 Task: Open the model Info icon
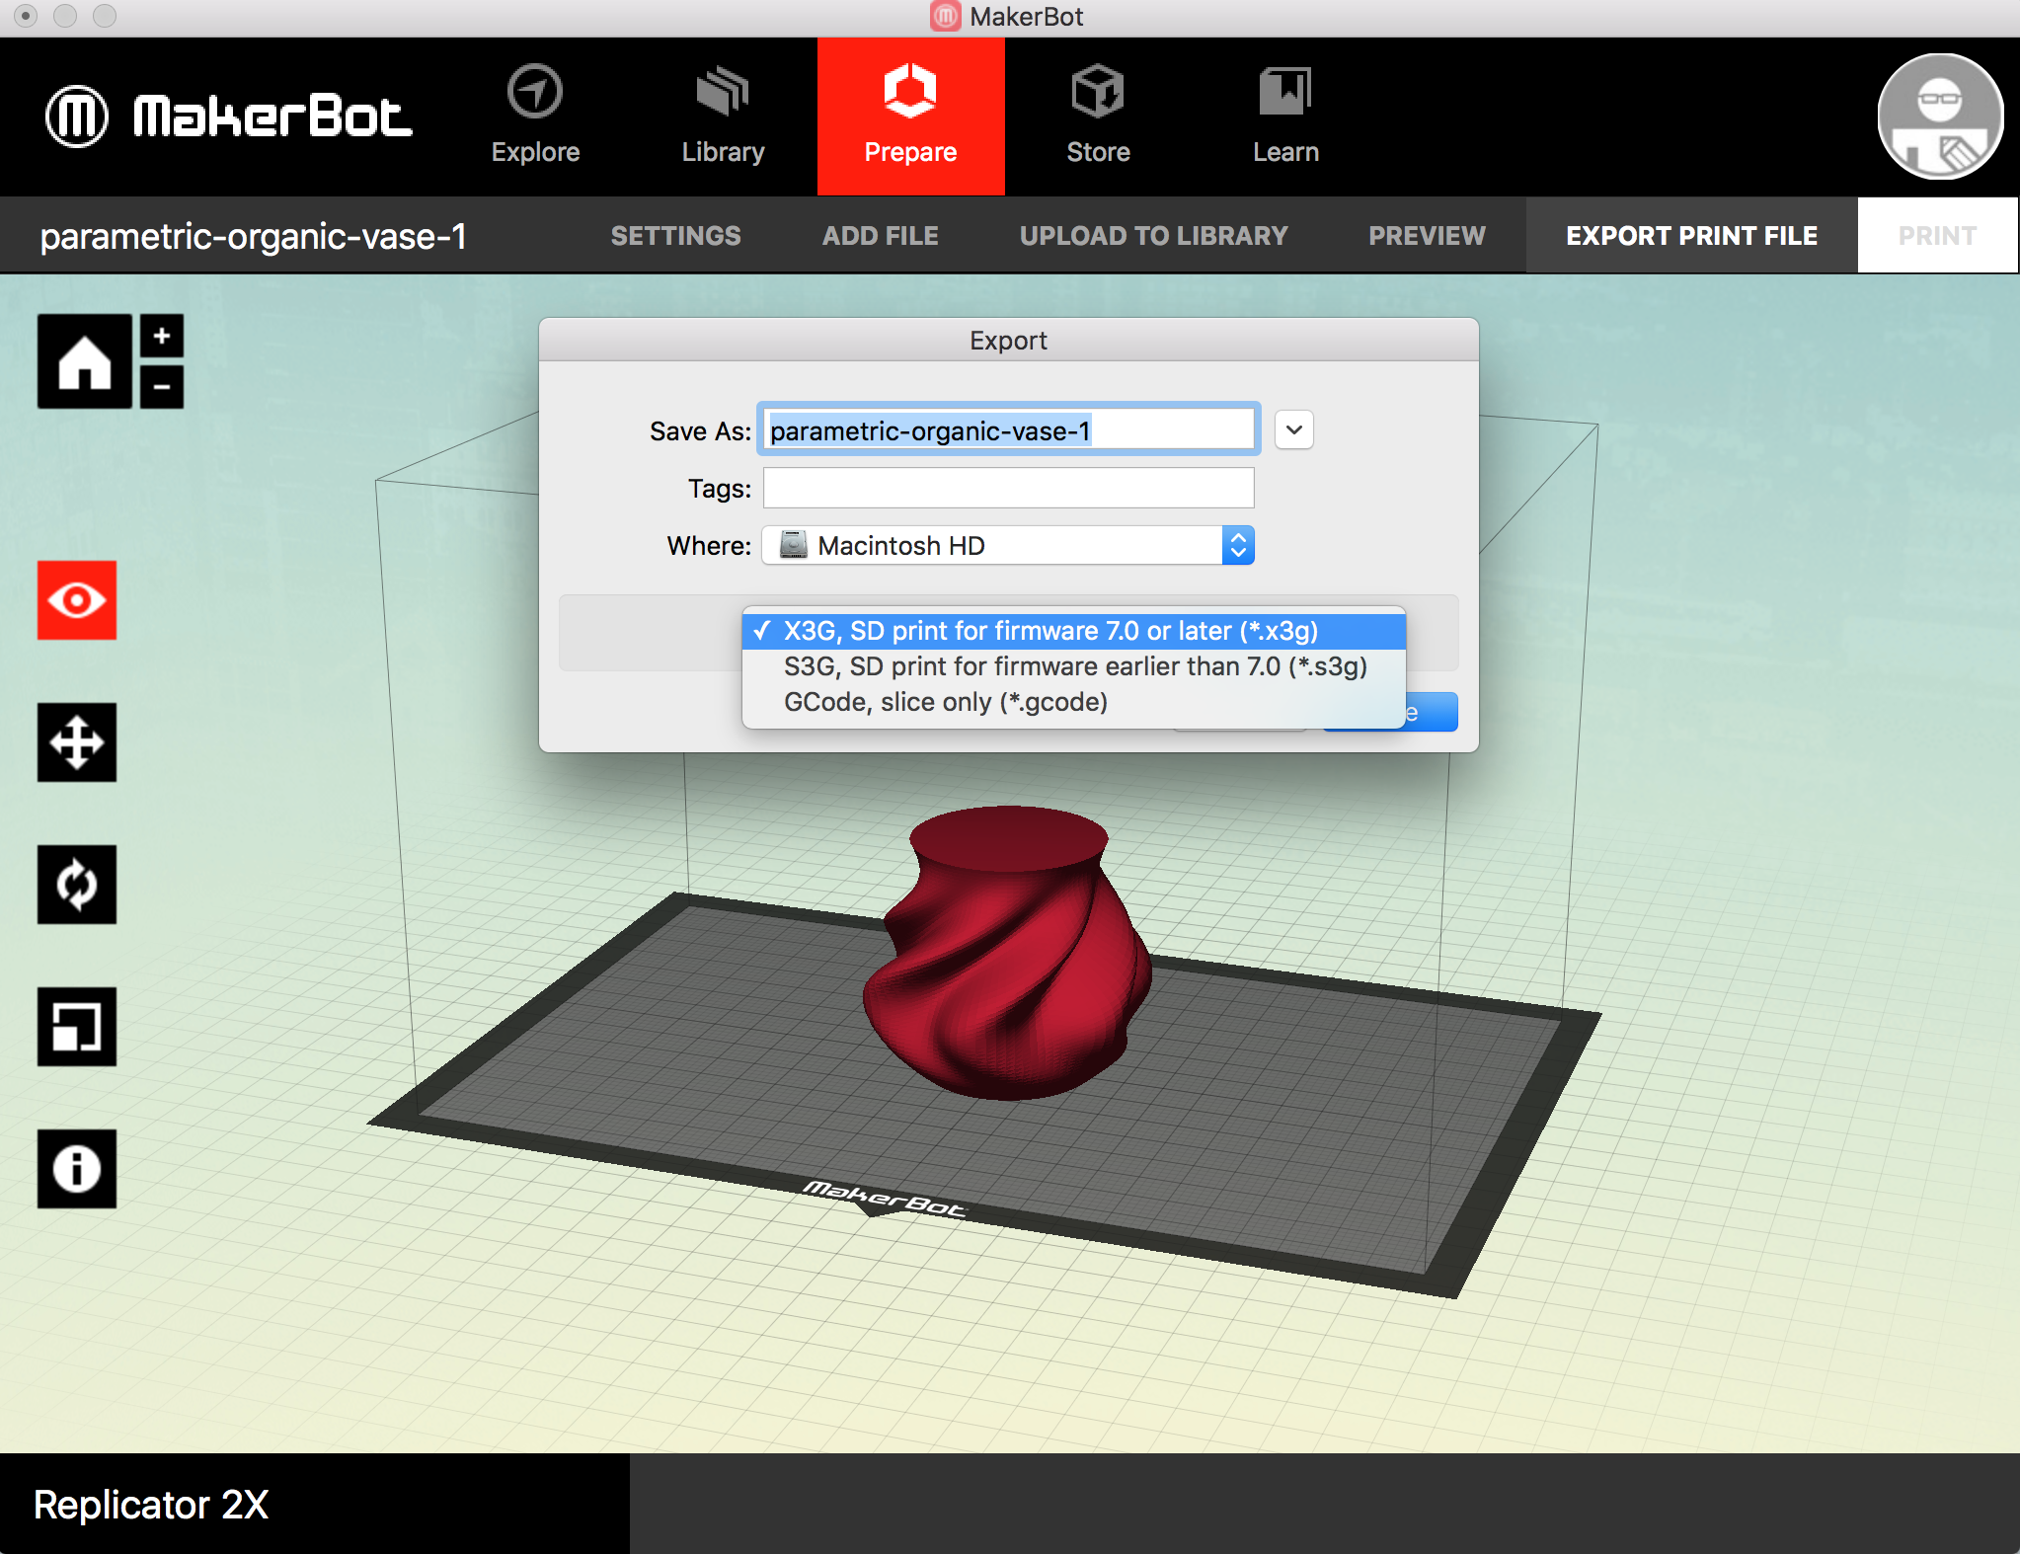(x=77, y=1169)
